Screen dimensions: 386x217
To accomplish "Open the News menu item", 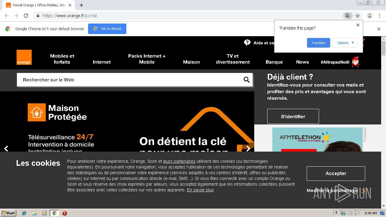I will (x=302, y=62).
